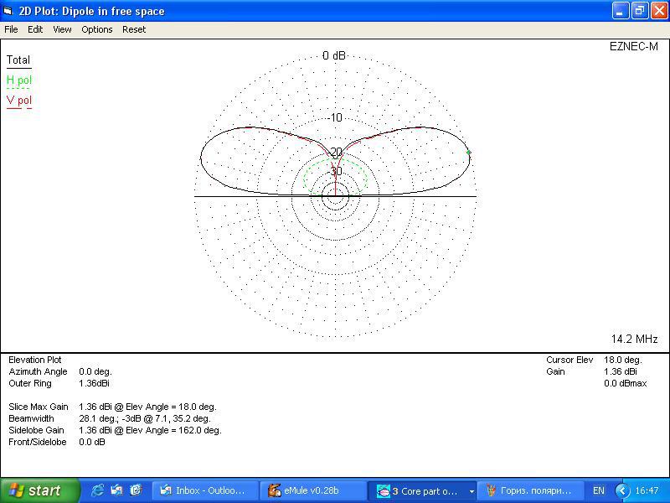Select the Total trace legend
The image size is (670, 503).
point(18,60)
